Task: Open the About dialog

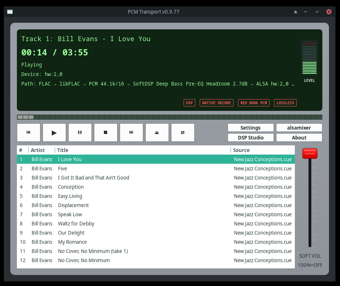Action: pos(299,137)
